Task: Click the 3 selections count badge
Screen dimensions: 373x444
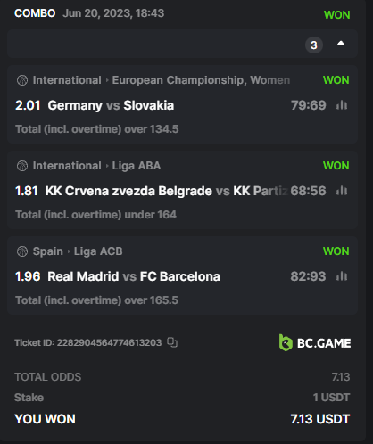Action: click(x=314, y=45)
